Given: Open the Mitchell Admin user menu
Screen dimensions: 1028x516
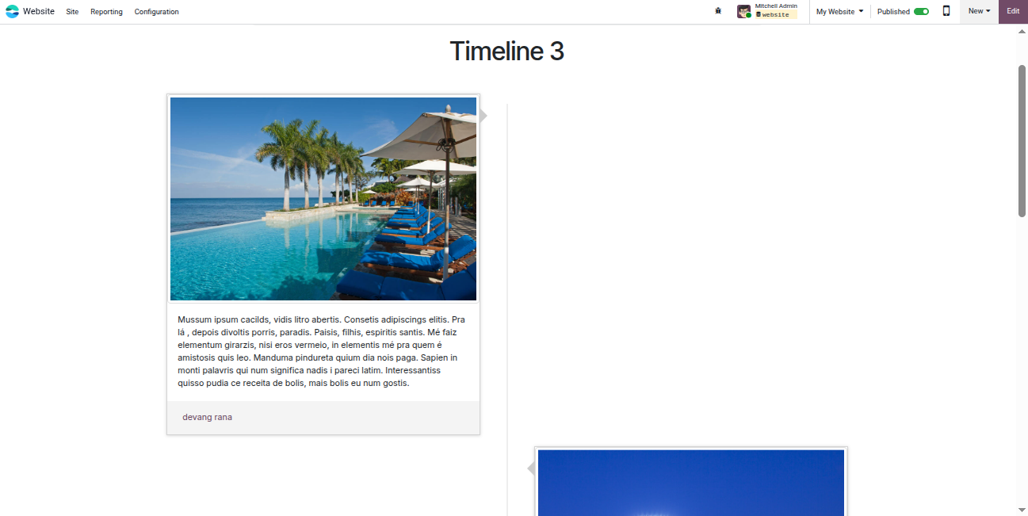Looking at the screenshot, I should [767, 11].
